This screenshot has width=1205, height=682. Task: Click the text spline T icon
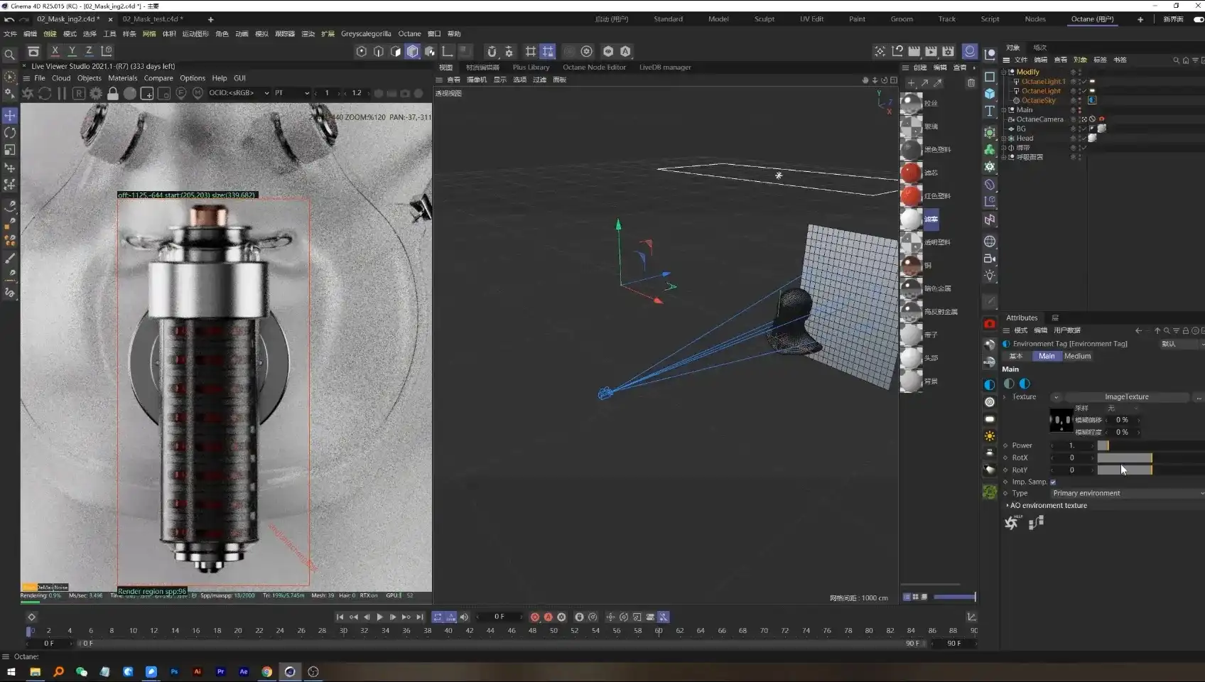[990, 112]
